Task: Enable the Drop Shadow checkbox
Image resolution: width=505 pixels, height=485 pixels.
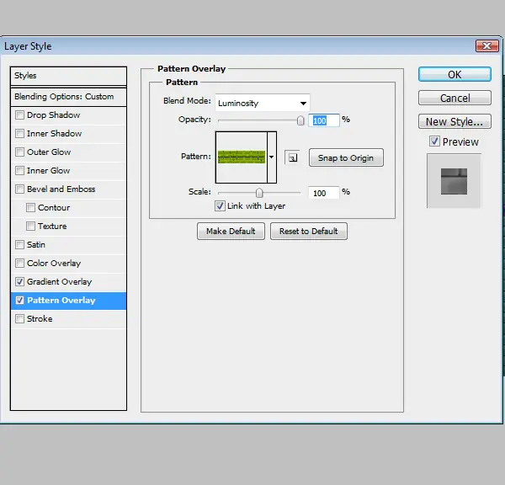Action: [19, 115]
